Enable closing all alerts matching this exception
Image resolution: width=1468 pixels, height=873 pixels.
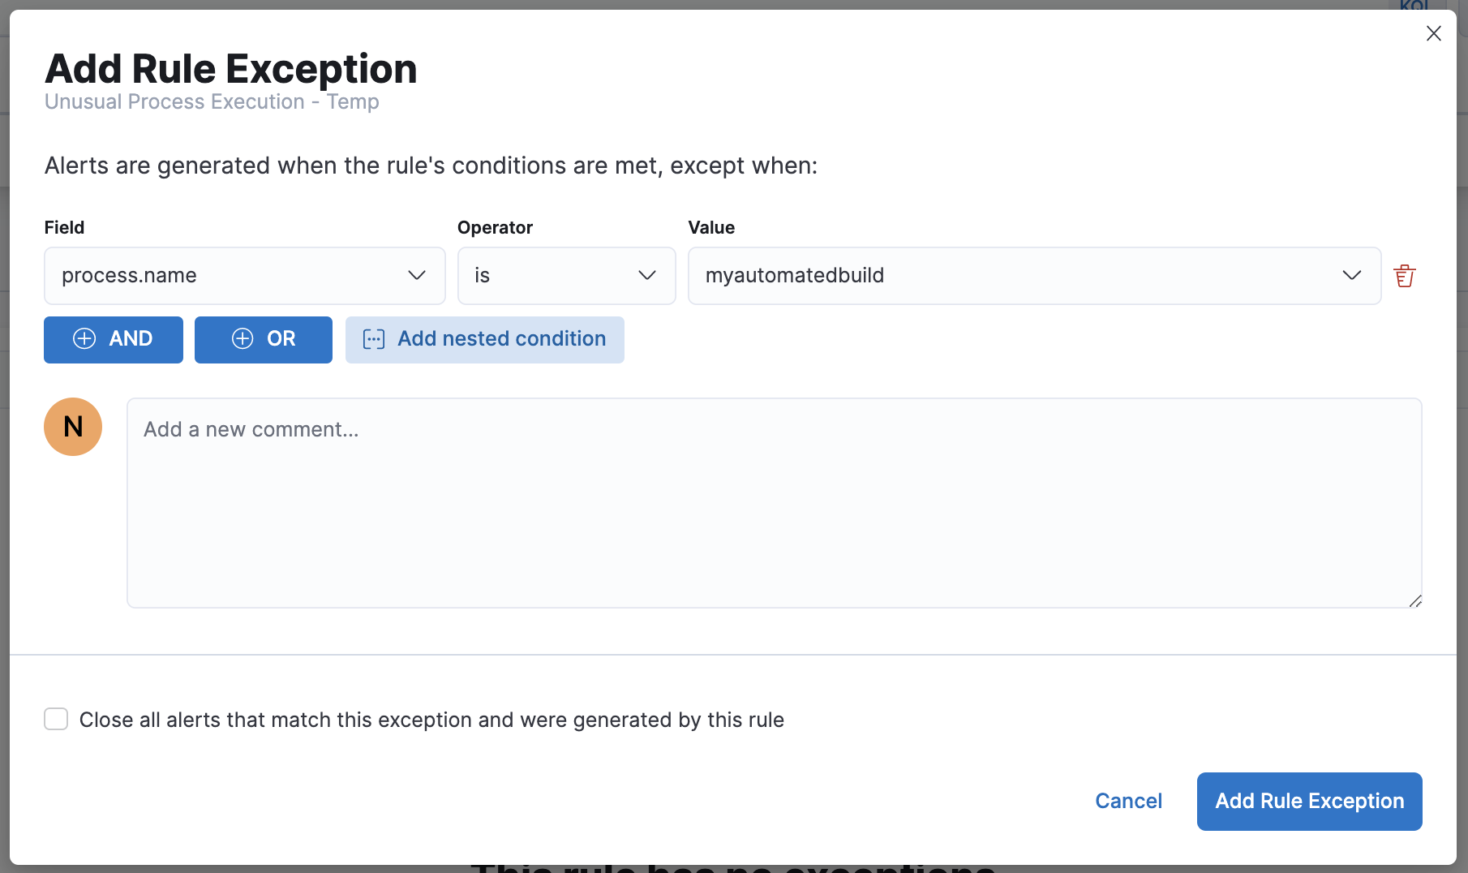56,719
